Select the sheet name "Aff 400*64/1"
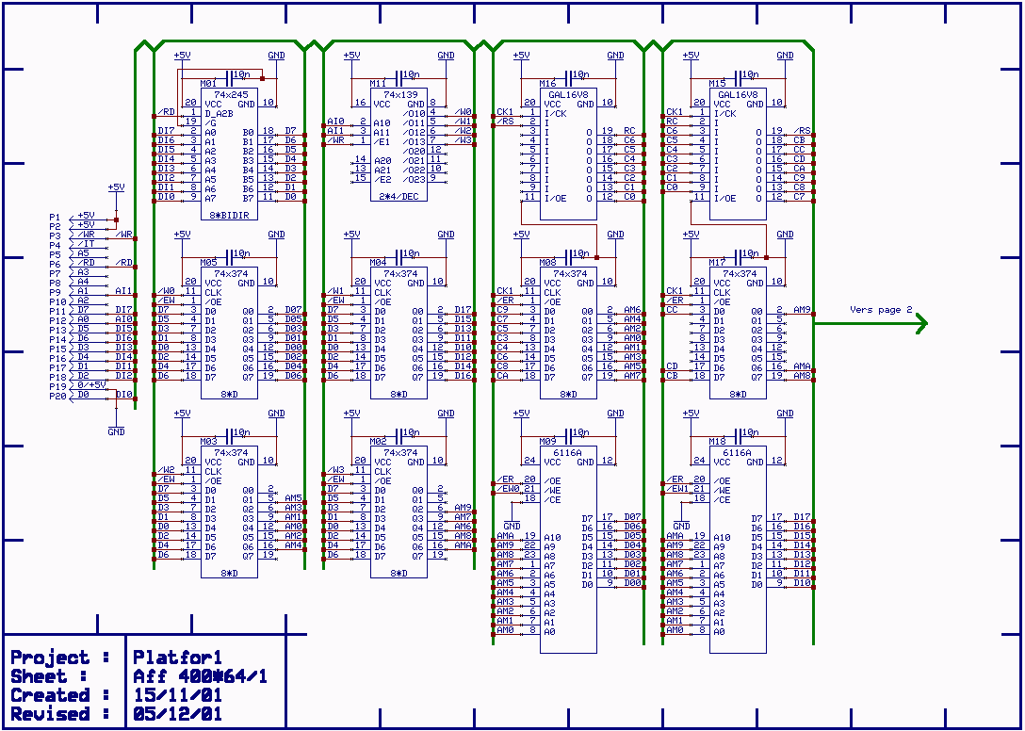Screen dimensions: 1025x731 click(x=200, y=676)
